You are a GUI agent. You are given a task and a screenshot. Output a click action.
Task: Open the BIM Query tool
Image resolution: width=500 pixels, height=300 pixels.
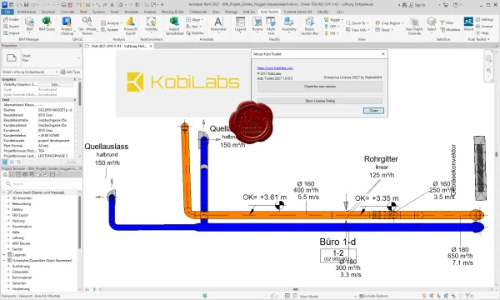[47, 24]
